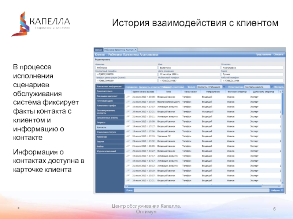Click the Рабочий телефон field
The width and height of the screenshot is (293, 219).
coord(252,81)
